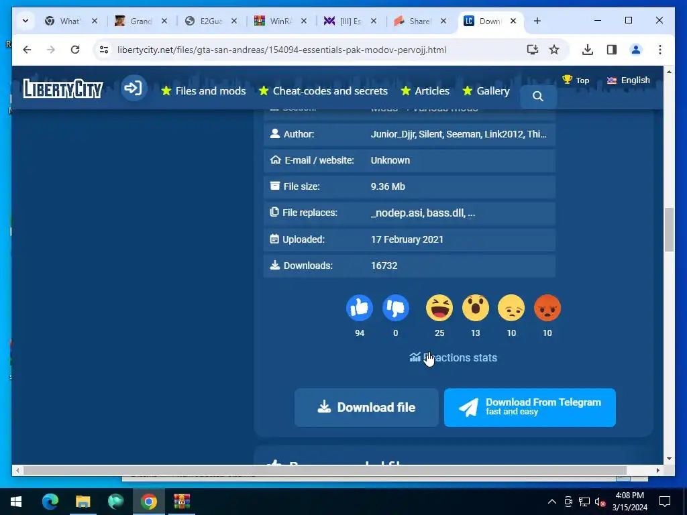The width and height of the screenshot is (687, 515).
Task: Click the file replaces value _nodep.asi, bass.dll
Action: [x=423, y=213]
